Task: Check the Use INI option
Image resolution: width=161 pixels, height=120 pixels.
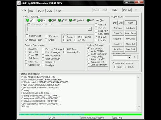Action: [96, 25]
